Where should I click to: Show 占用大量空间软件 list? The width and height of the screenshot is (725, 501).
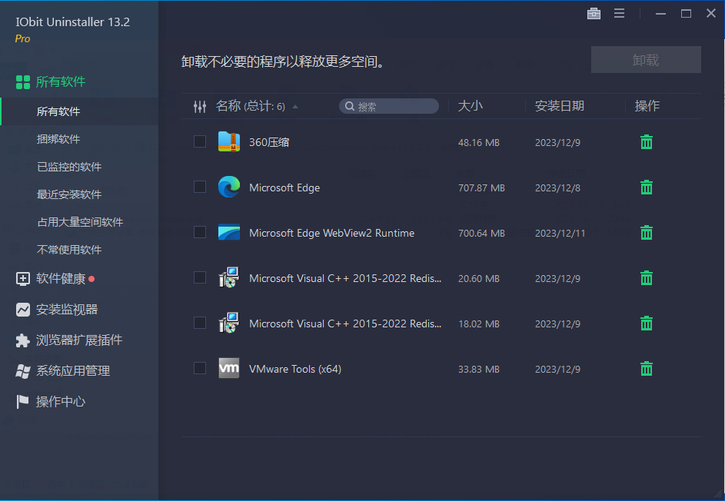click(79, 222)
